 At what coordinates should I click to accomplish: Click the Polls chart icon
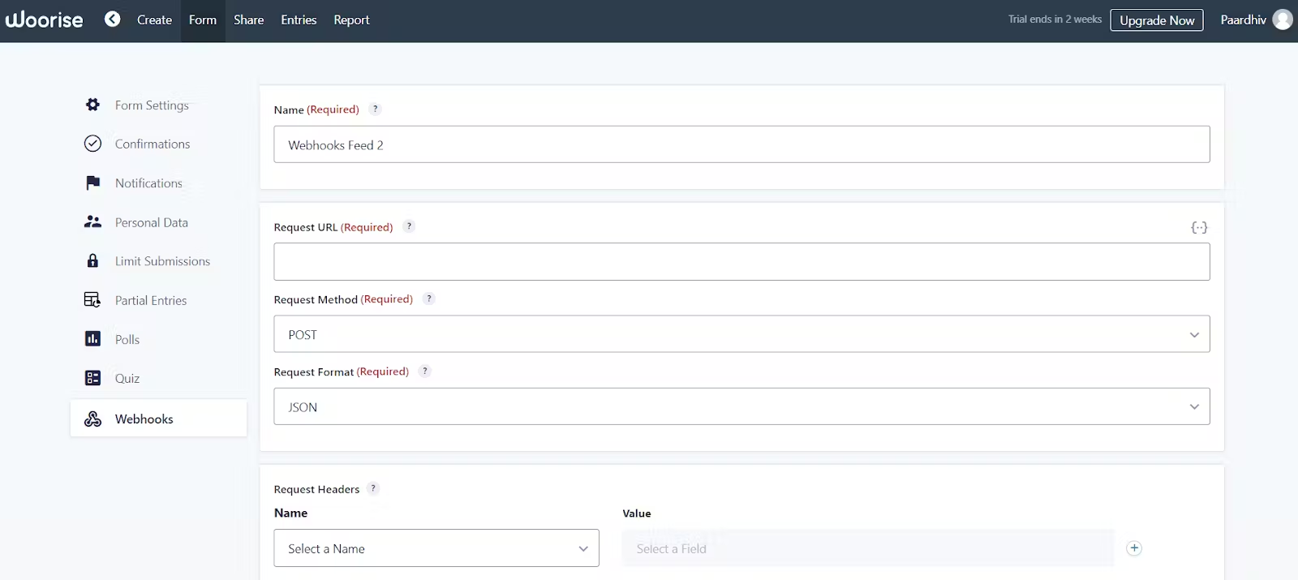coord(93,339)
